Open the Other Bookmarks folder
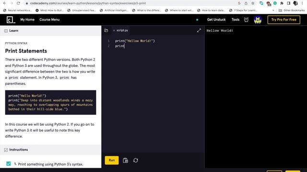 (x=292, y=11)
